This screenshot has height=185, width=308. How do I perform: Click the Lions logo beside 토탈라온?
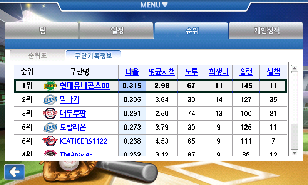(x=50, y=128)
